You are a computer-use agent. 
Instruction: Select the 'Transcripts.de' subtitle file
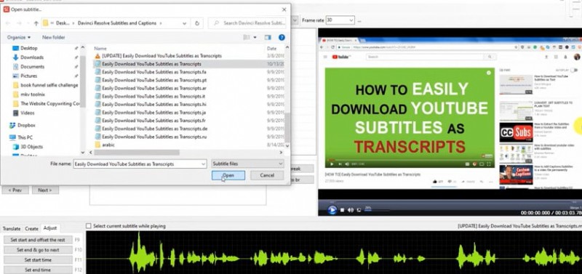151,129
